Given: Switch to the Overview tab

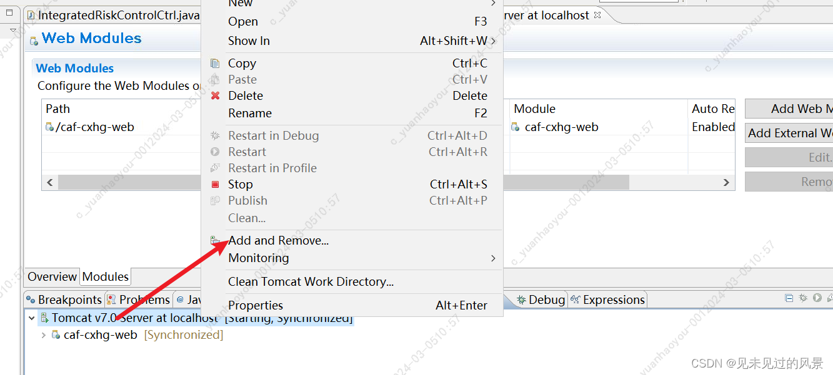Looking at the screenshot, I should point(52,276).
